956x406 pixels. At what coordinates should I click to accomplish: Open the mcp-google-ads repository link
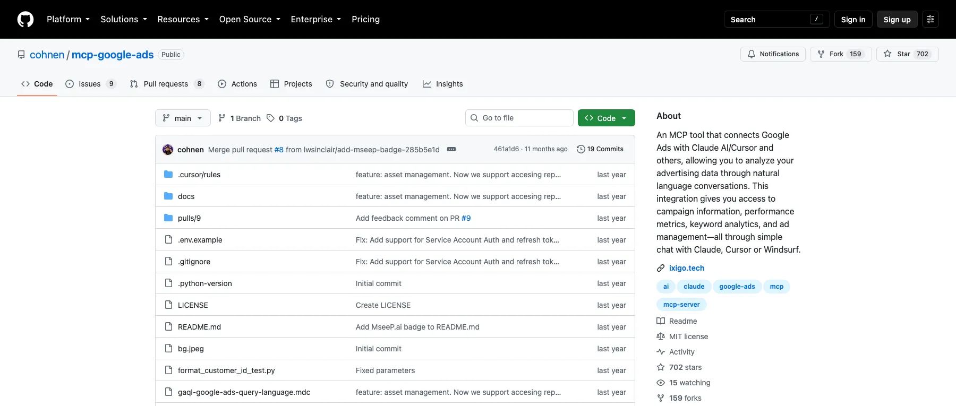(x=113, y=55)
